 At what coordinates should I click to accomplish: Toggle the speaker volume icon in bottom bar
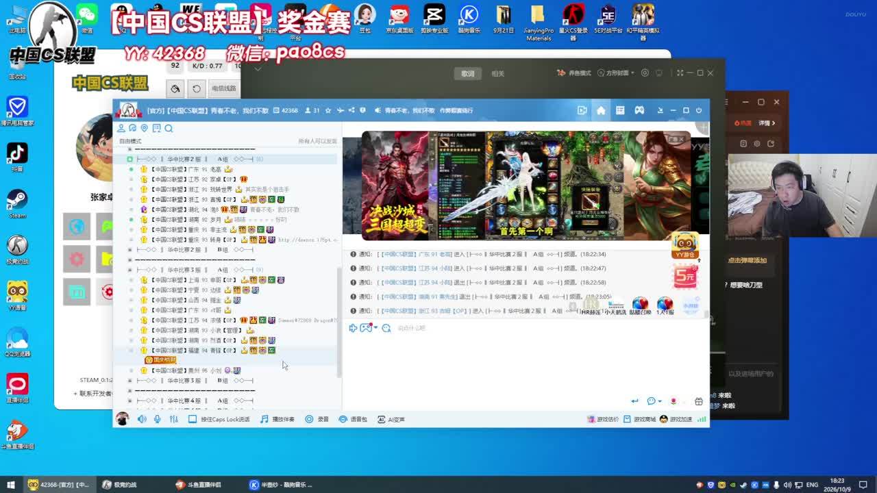click(x=142, y=419)
